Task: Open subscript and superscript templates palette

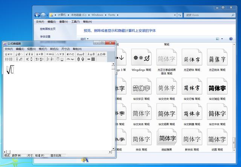Action: tap(29, 59)
